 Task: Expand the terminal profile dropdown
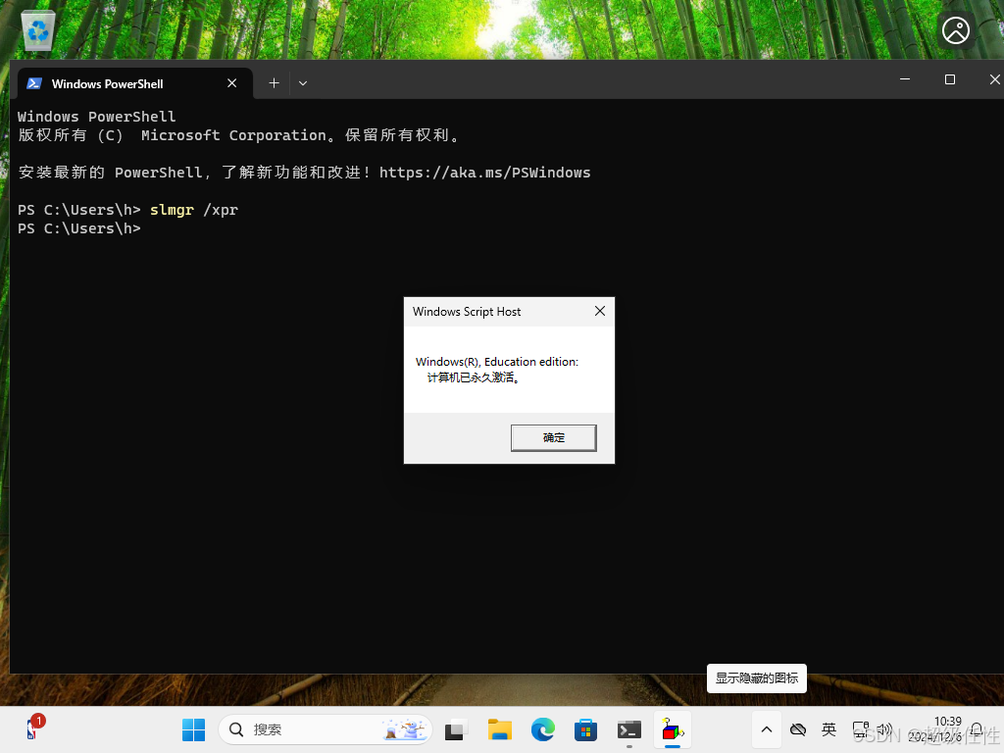pyautogui.click(x=303, y=83)
